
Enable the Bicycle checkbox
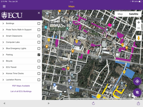pyautogui.click(x=39, y=61)
